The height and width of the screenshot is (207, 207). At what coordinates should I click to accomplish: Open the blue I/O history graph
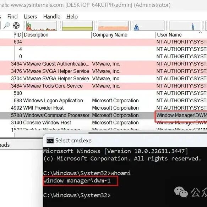[x=149, y=26]
